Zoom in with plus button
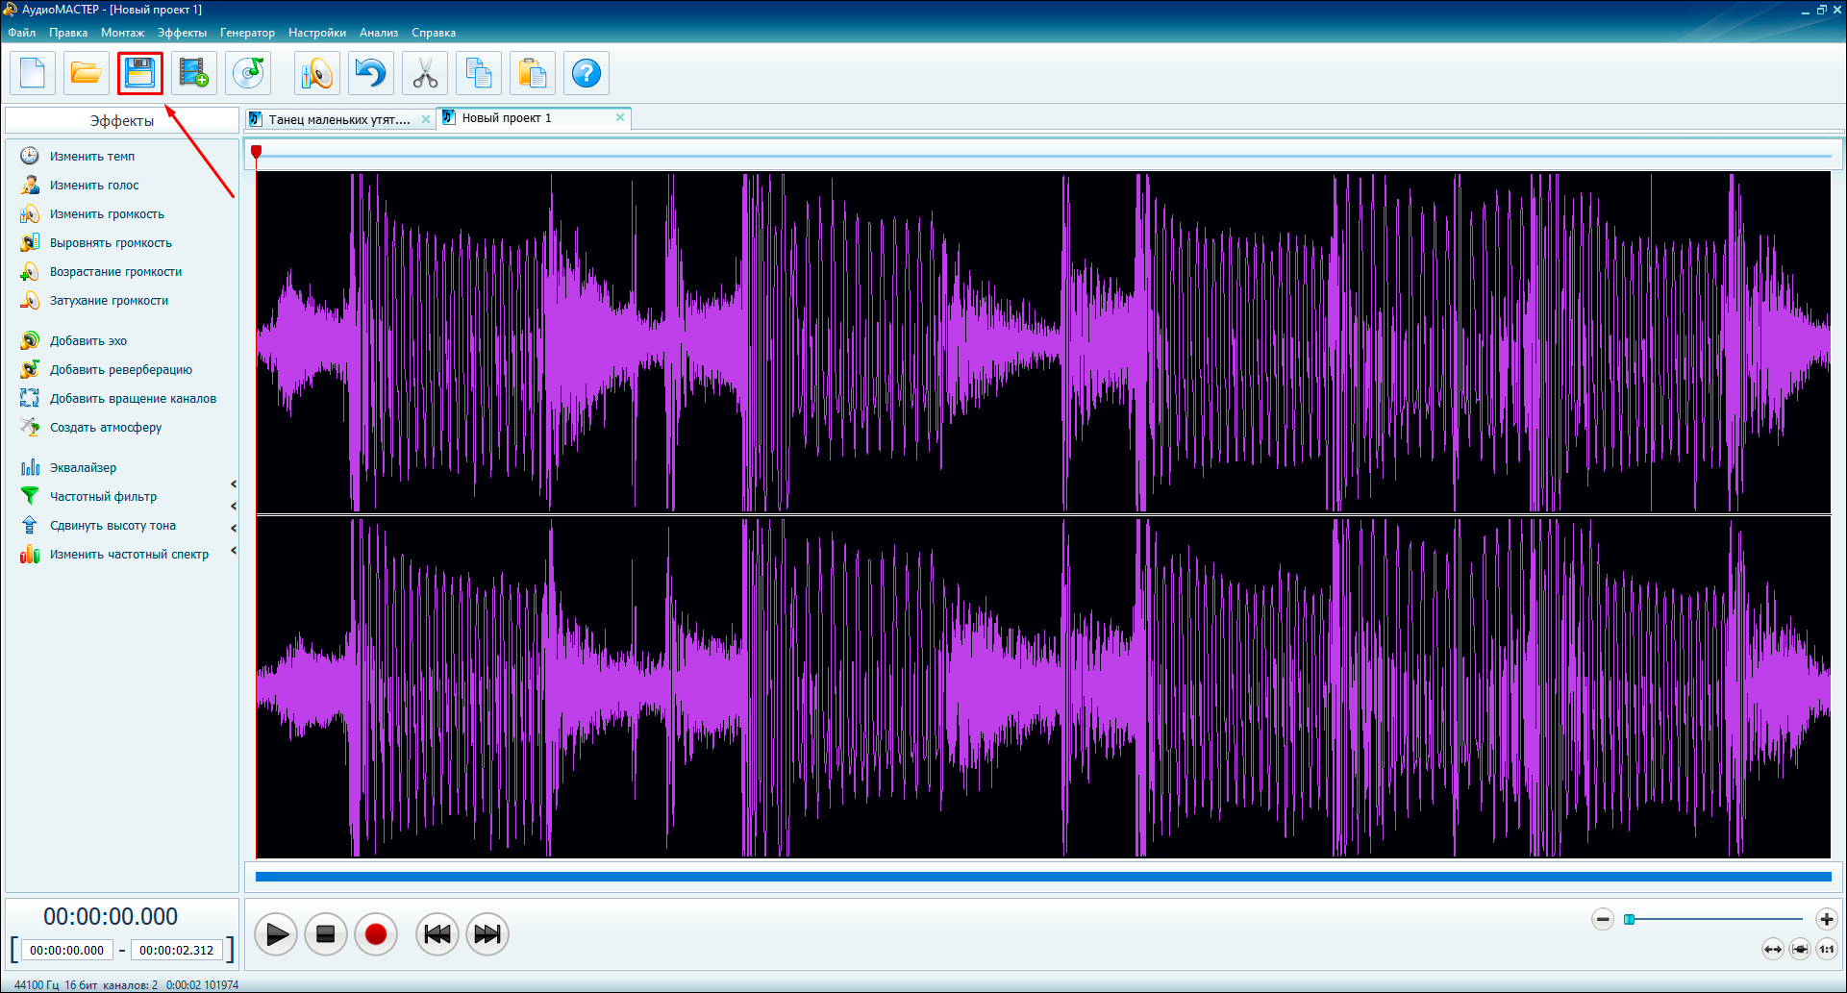This screenshot has height=993, width=1847. [x=1827, y=919]
